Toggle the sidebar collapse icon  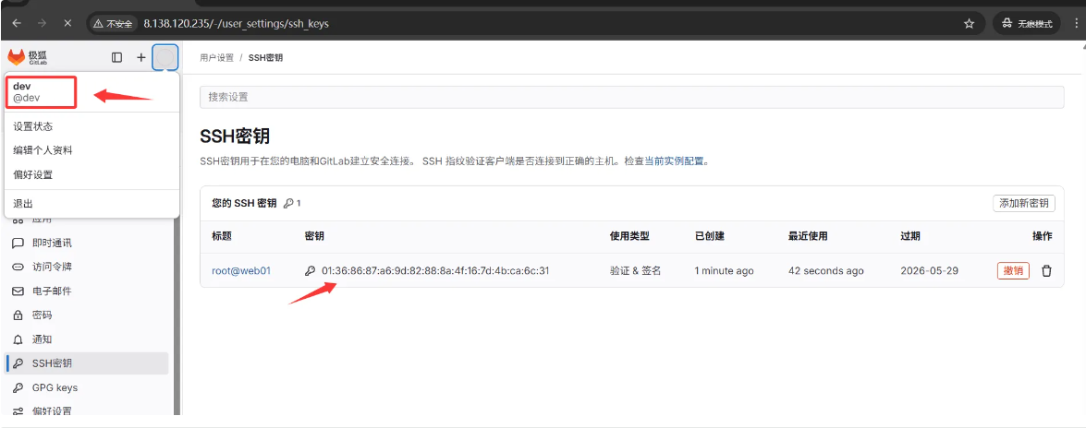pyautogui.click(x=117, y=57)
